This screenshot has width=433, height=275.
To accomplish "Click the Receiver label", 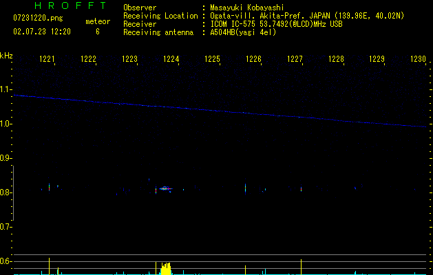I will (140, 24).
